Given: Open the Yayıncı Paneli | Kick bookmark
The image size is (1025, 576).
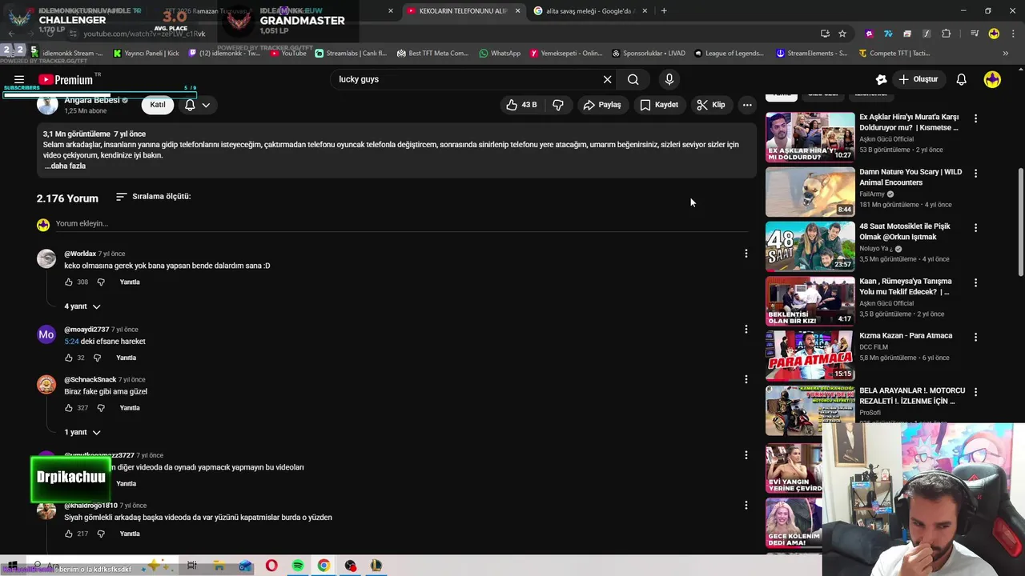Looking at the screenshot, I should point(147,54).
